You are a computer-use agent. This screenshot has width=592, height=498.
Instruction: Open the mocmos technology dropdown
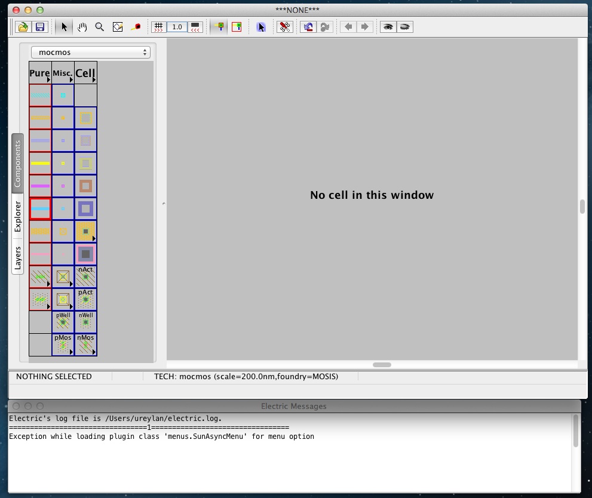(90, 53)
